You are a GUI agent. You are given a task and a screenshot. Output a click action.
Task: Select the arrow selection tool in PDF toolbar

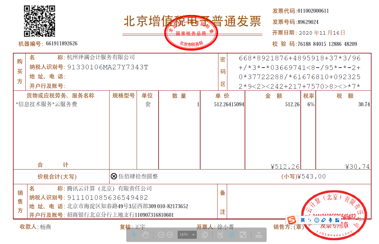pyautogui.click(x=134, y=235)
